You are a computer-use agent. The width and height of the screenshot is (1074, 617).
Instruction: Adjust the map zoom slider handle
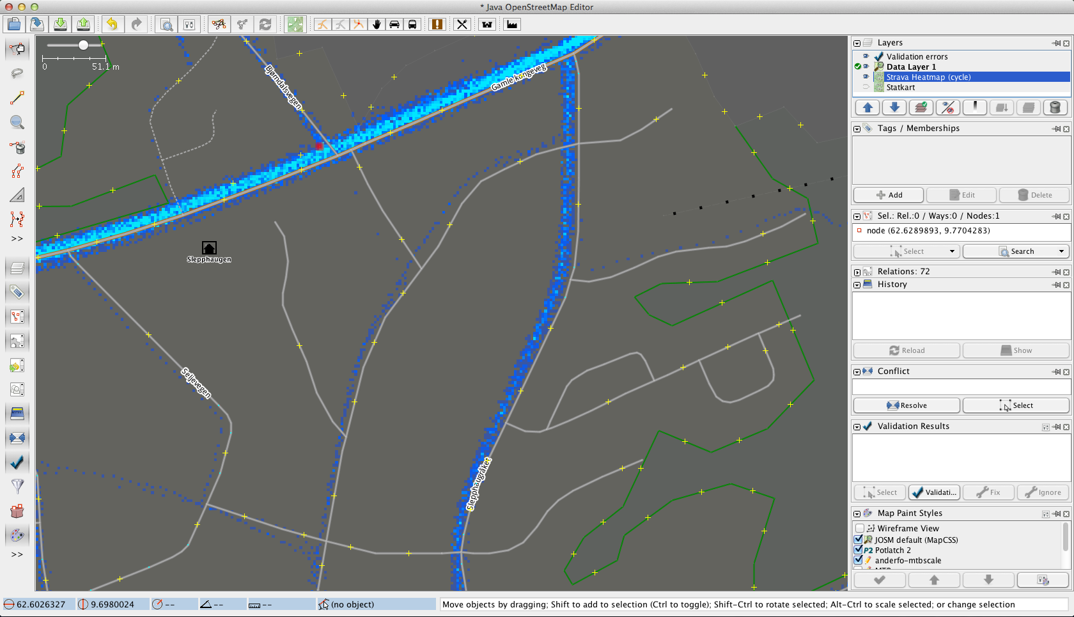click(x=83, y=45)
